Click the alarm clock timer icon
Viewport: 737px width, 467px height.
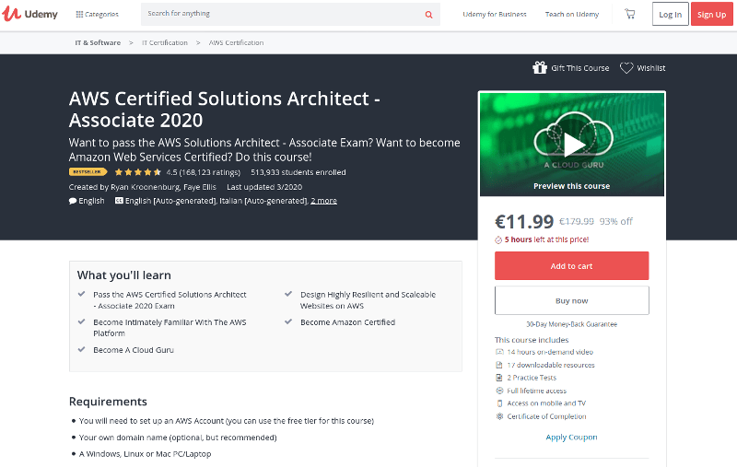(x=498, y=240)
